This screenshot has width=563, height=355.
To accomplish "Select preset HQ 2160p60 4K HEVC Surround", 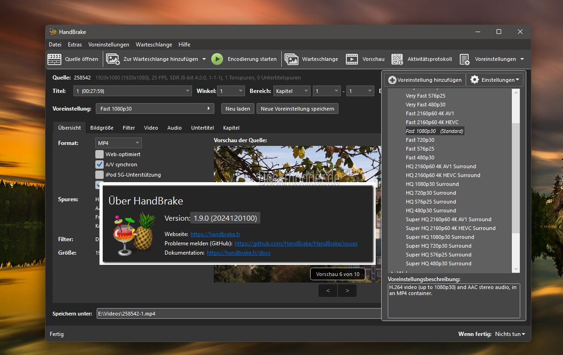I will (443, 175).
